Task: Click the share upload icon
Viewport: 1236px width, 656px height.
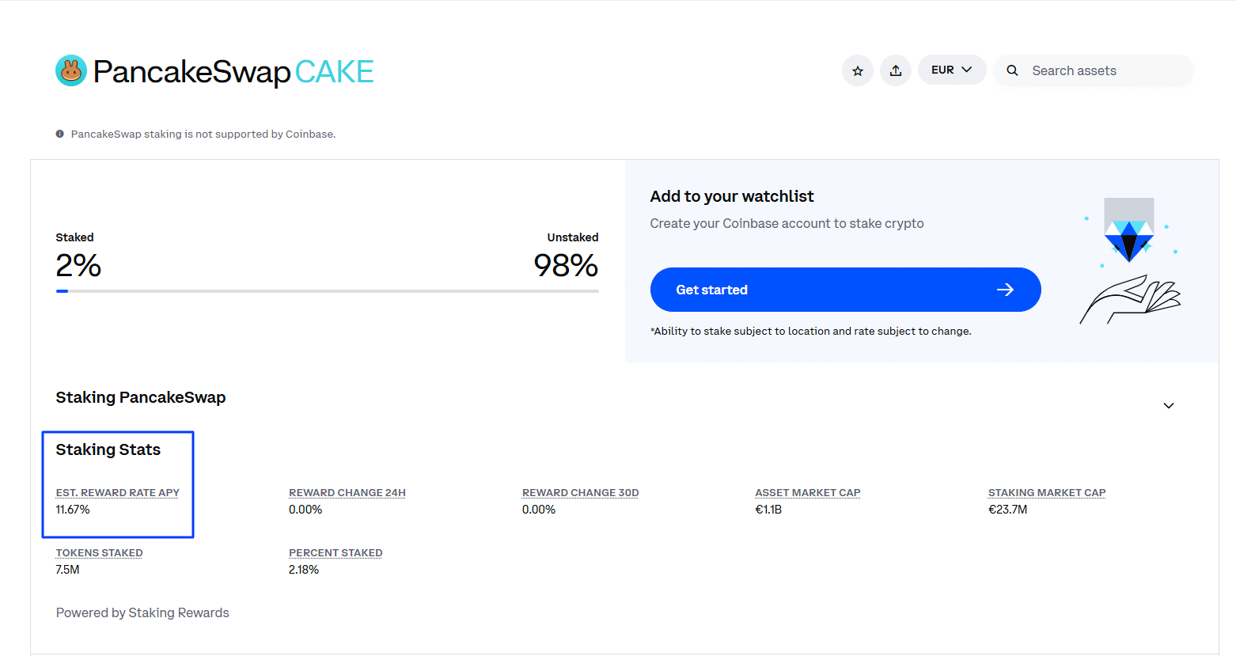Action: pos(895,71)
